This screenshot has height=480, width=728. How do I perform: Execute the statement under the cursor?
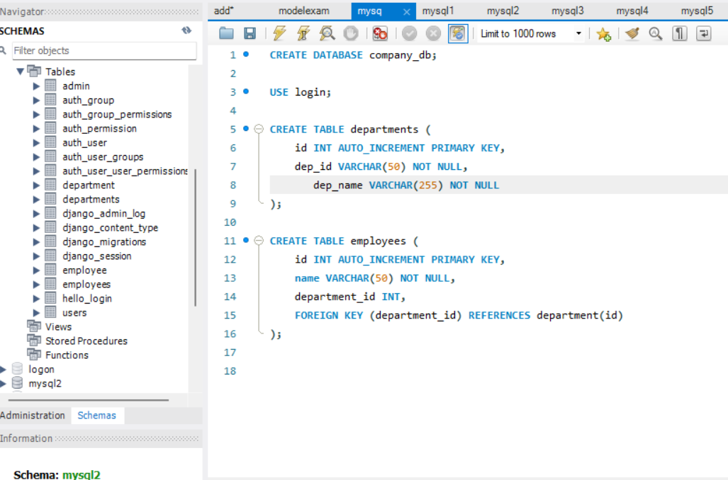[301, 33]
